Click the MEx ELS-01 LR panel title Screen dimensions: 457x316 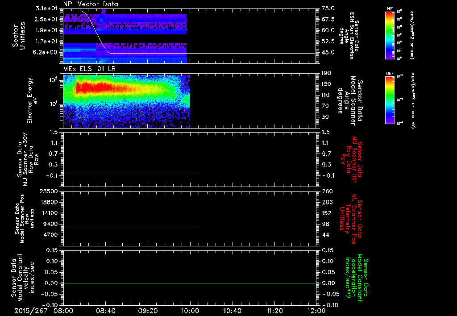(x=88, y=69)
